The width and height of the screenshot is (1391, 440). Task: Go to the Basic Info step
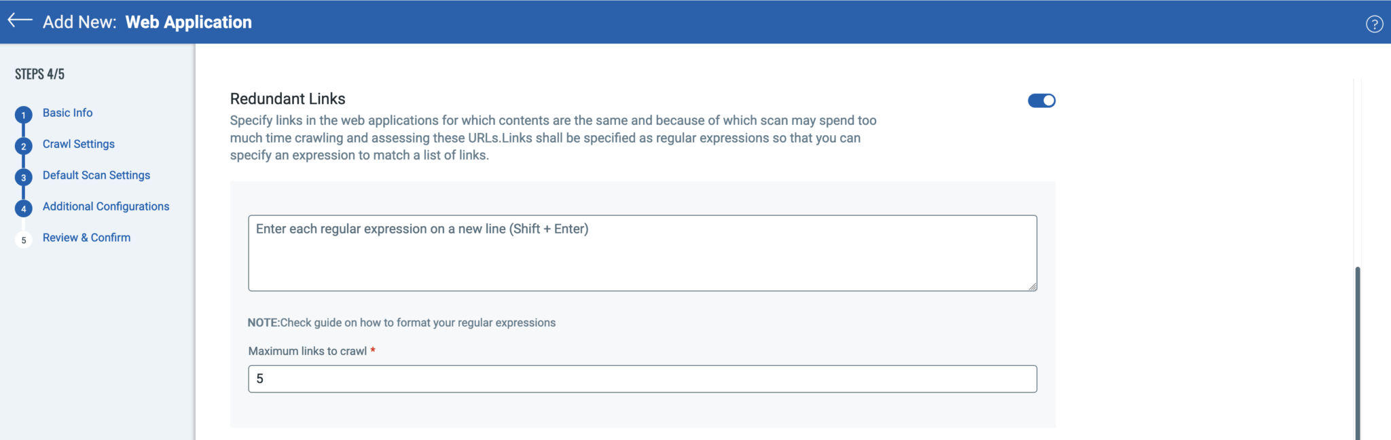tap(67, 113)
